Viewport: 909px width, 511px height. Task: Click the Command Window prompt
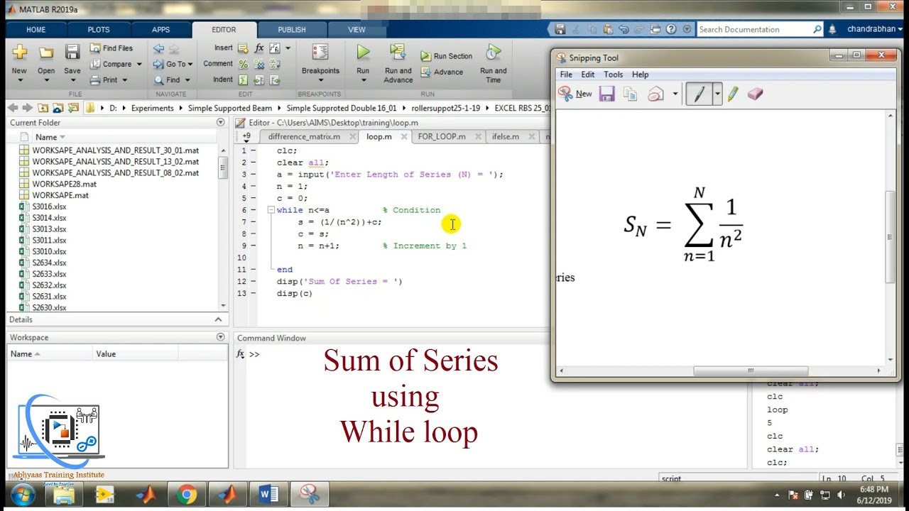click(x=254, y=354)
